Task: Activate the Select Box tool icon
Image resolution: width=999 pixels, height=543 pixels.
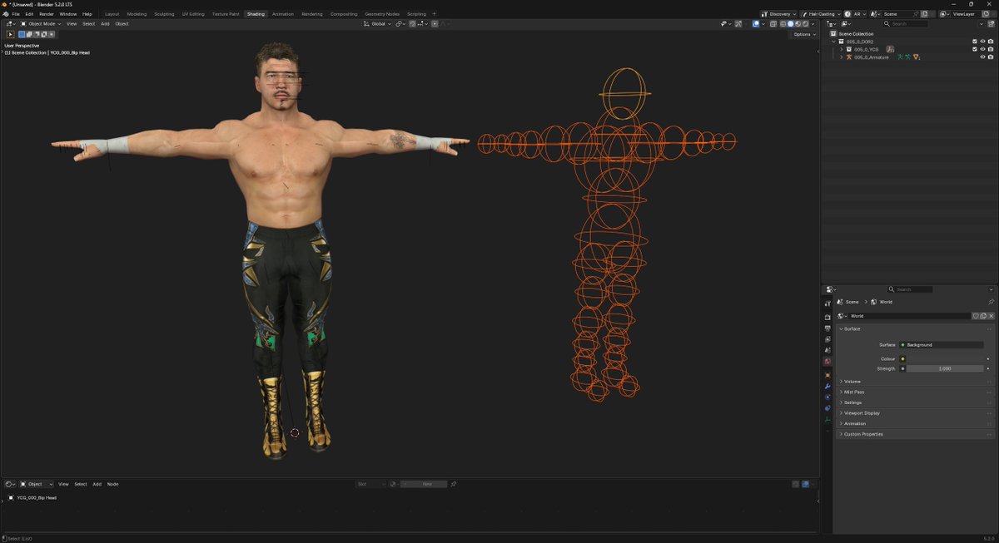Action: (11, 34)
